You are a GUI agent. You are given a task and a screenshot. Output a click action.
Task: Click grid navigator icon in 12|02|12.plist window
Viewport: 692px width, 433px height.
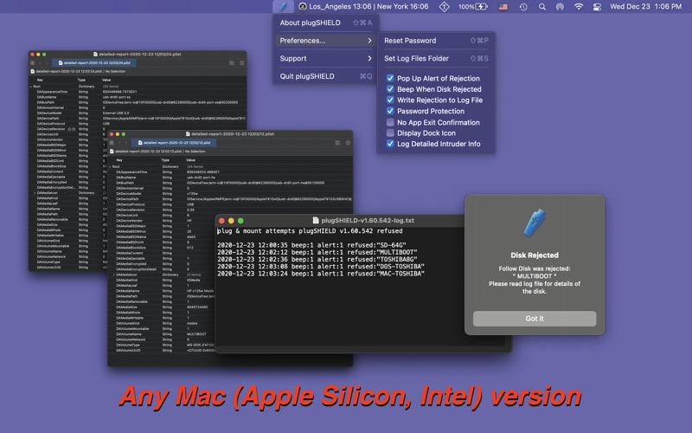pos(112,143)
